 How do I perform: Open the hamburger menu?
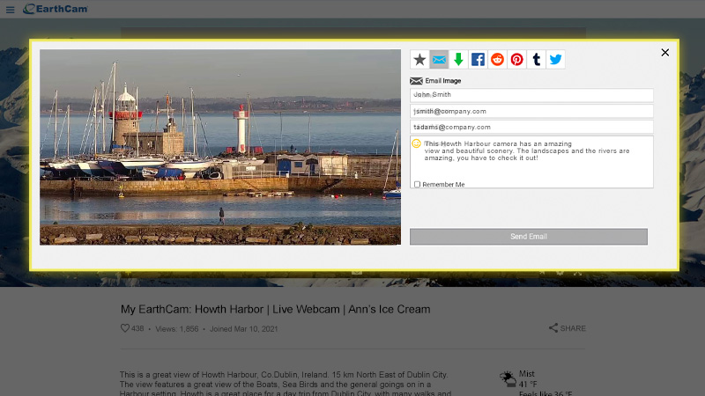pos(10,10)
